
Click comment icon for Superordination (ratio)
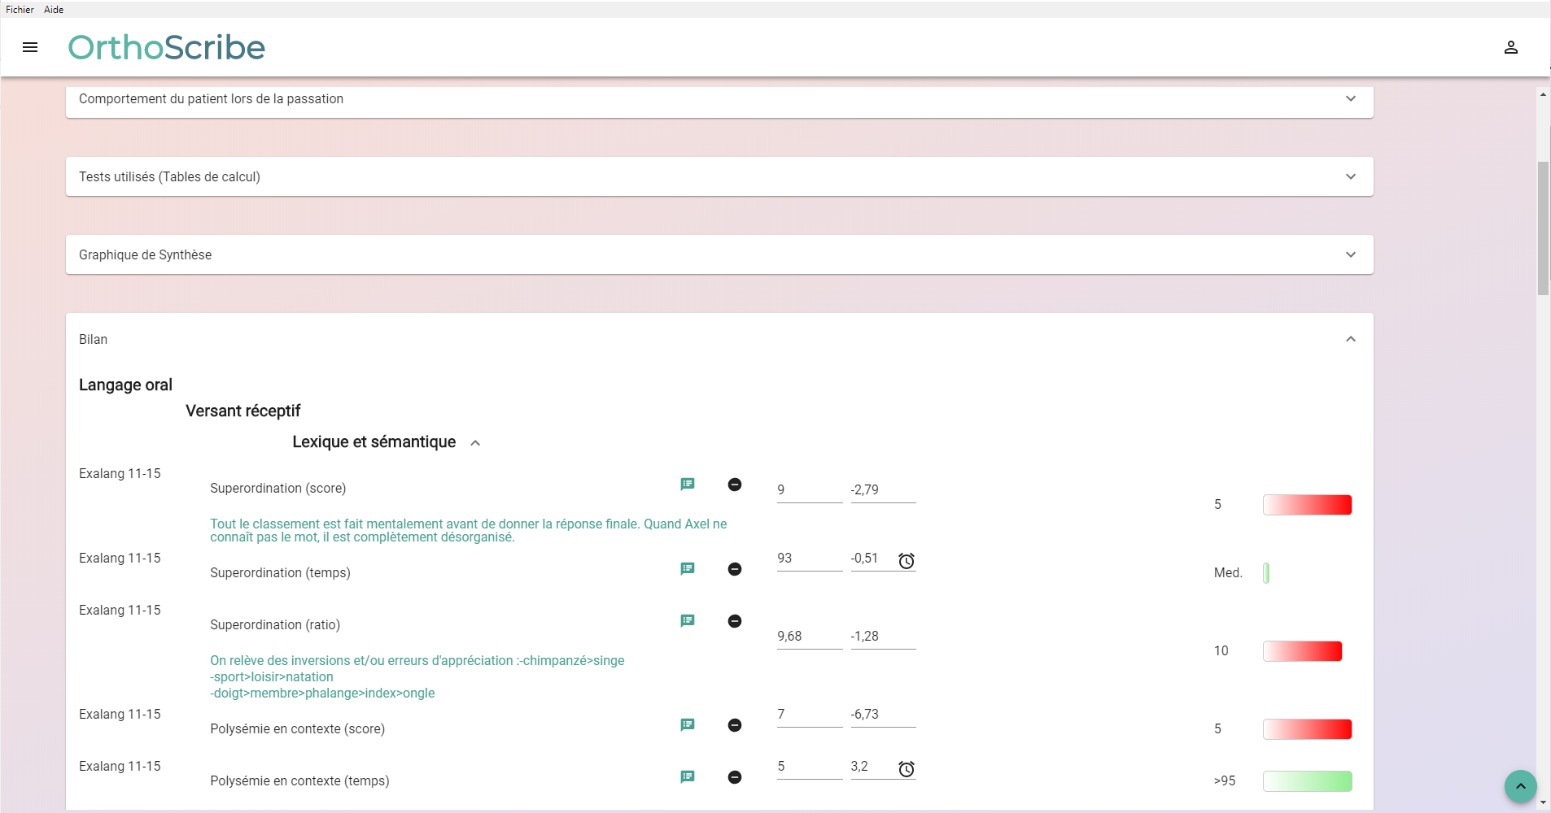pyautogui.click(x=688, y=621)
